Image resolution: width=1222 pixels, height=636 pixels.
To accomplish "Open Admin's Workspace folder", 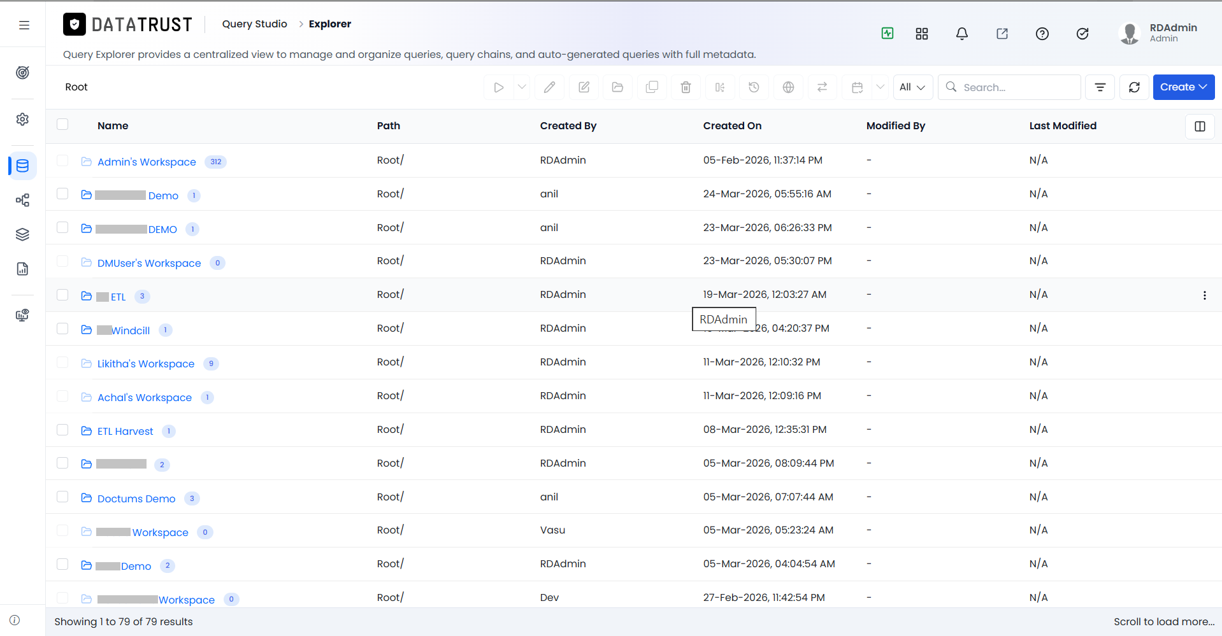I will [147, 162].
